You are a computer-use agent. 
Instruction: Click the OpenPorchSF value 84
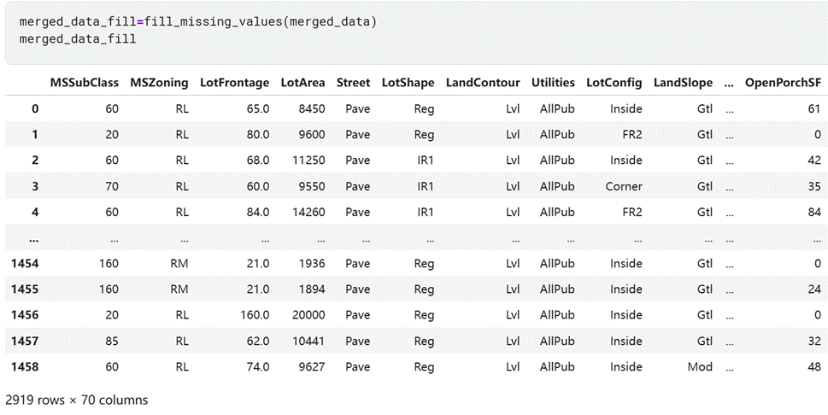pos(814,213)
